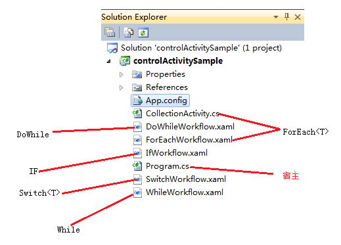Click the References folder icon
The width and height of the screenshot is (341, 245).
pyautogui.click(x=137, y=87)
